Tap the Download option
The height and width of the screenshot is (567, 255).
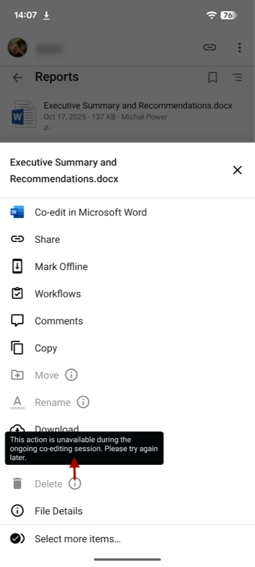[x=57, y=429]
